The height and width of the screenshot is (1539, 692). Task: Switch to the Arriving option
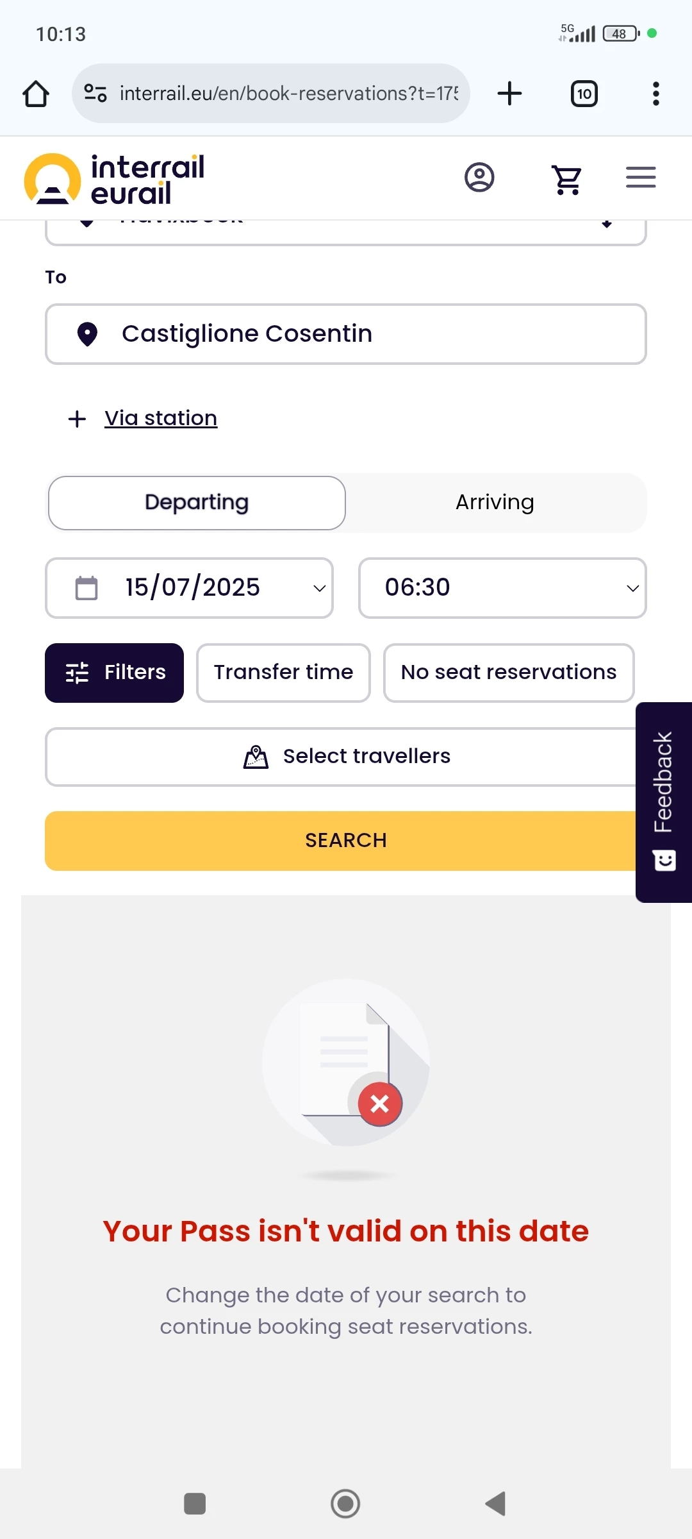[495, 503]
